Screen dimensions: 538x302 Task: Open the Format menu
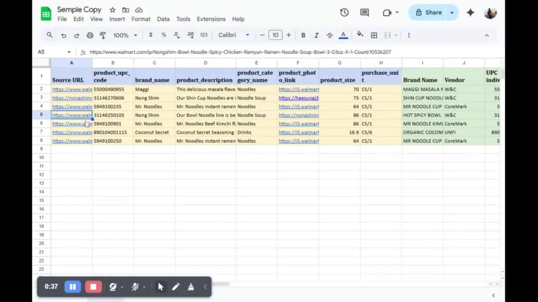pyautogui.click(x=140, y=19)
